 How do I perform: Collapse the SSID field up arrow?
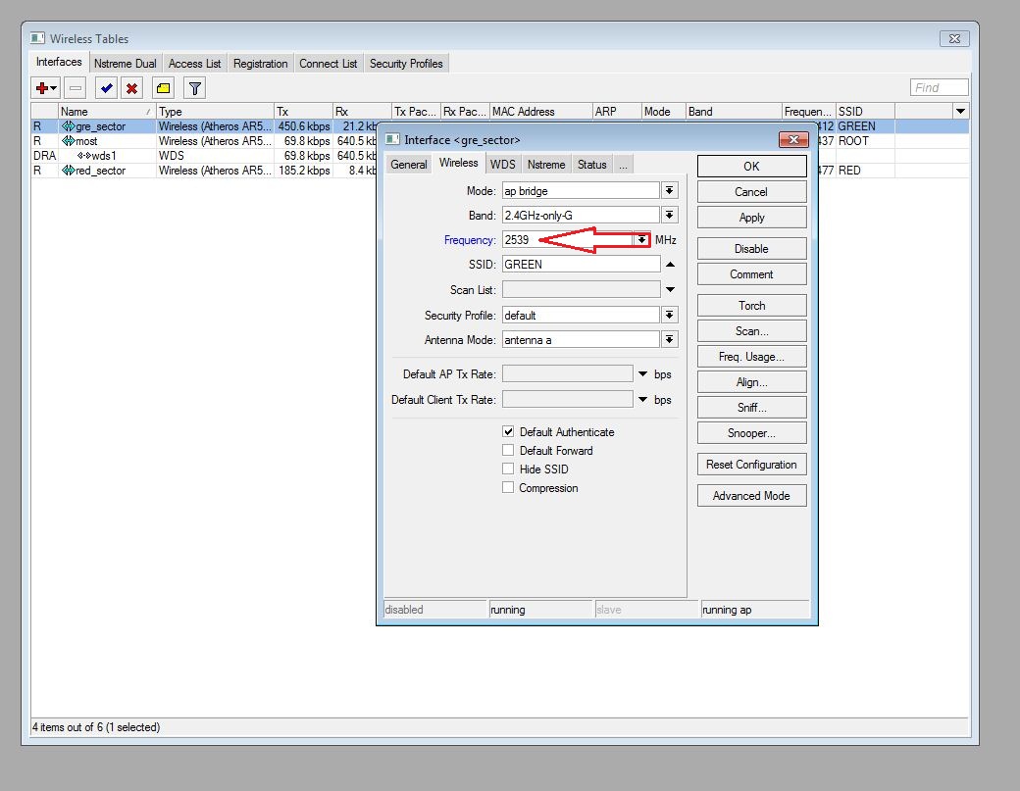670,265
